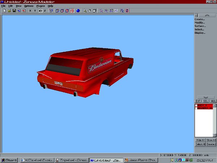Click the object list scroll down arrow
Image resolution: width=217 pixels, height=163 pixels.
[x=214, y=135]
